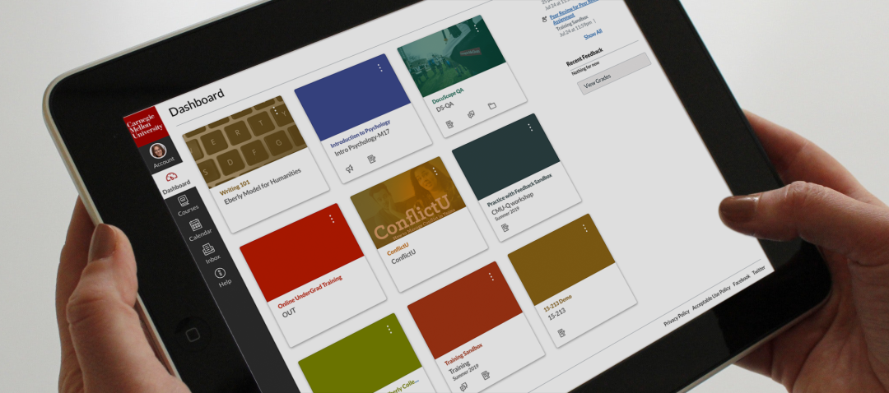Open files folder icon on DocuScope QA card
Image resolution: width=889 pixels, height=393 pixels.
coord(492,105)
